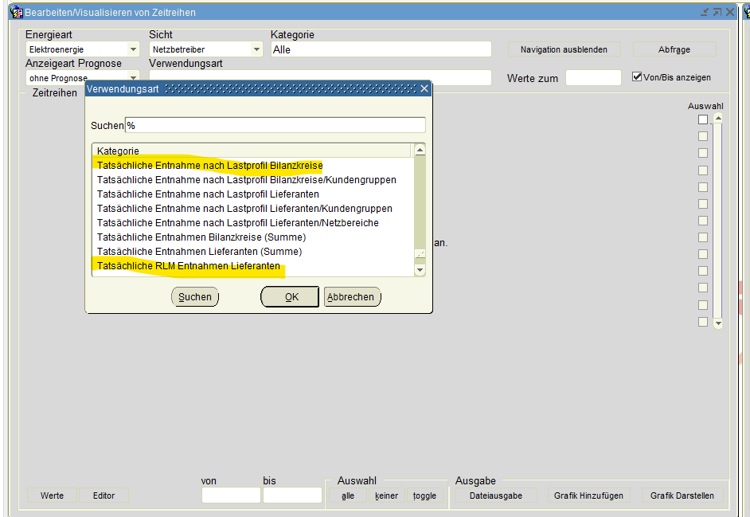Click the Abbrechen button
Viewport: 750px width, 517px height.
pos(350,297)
